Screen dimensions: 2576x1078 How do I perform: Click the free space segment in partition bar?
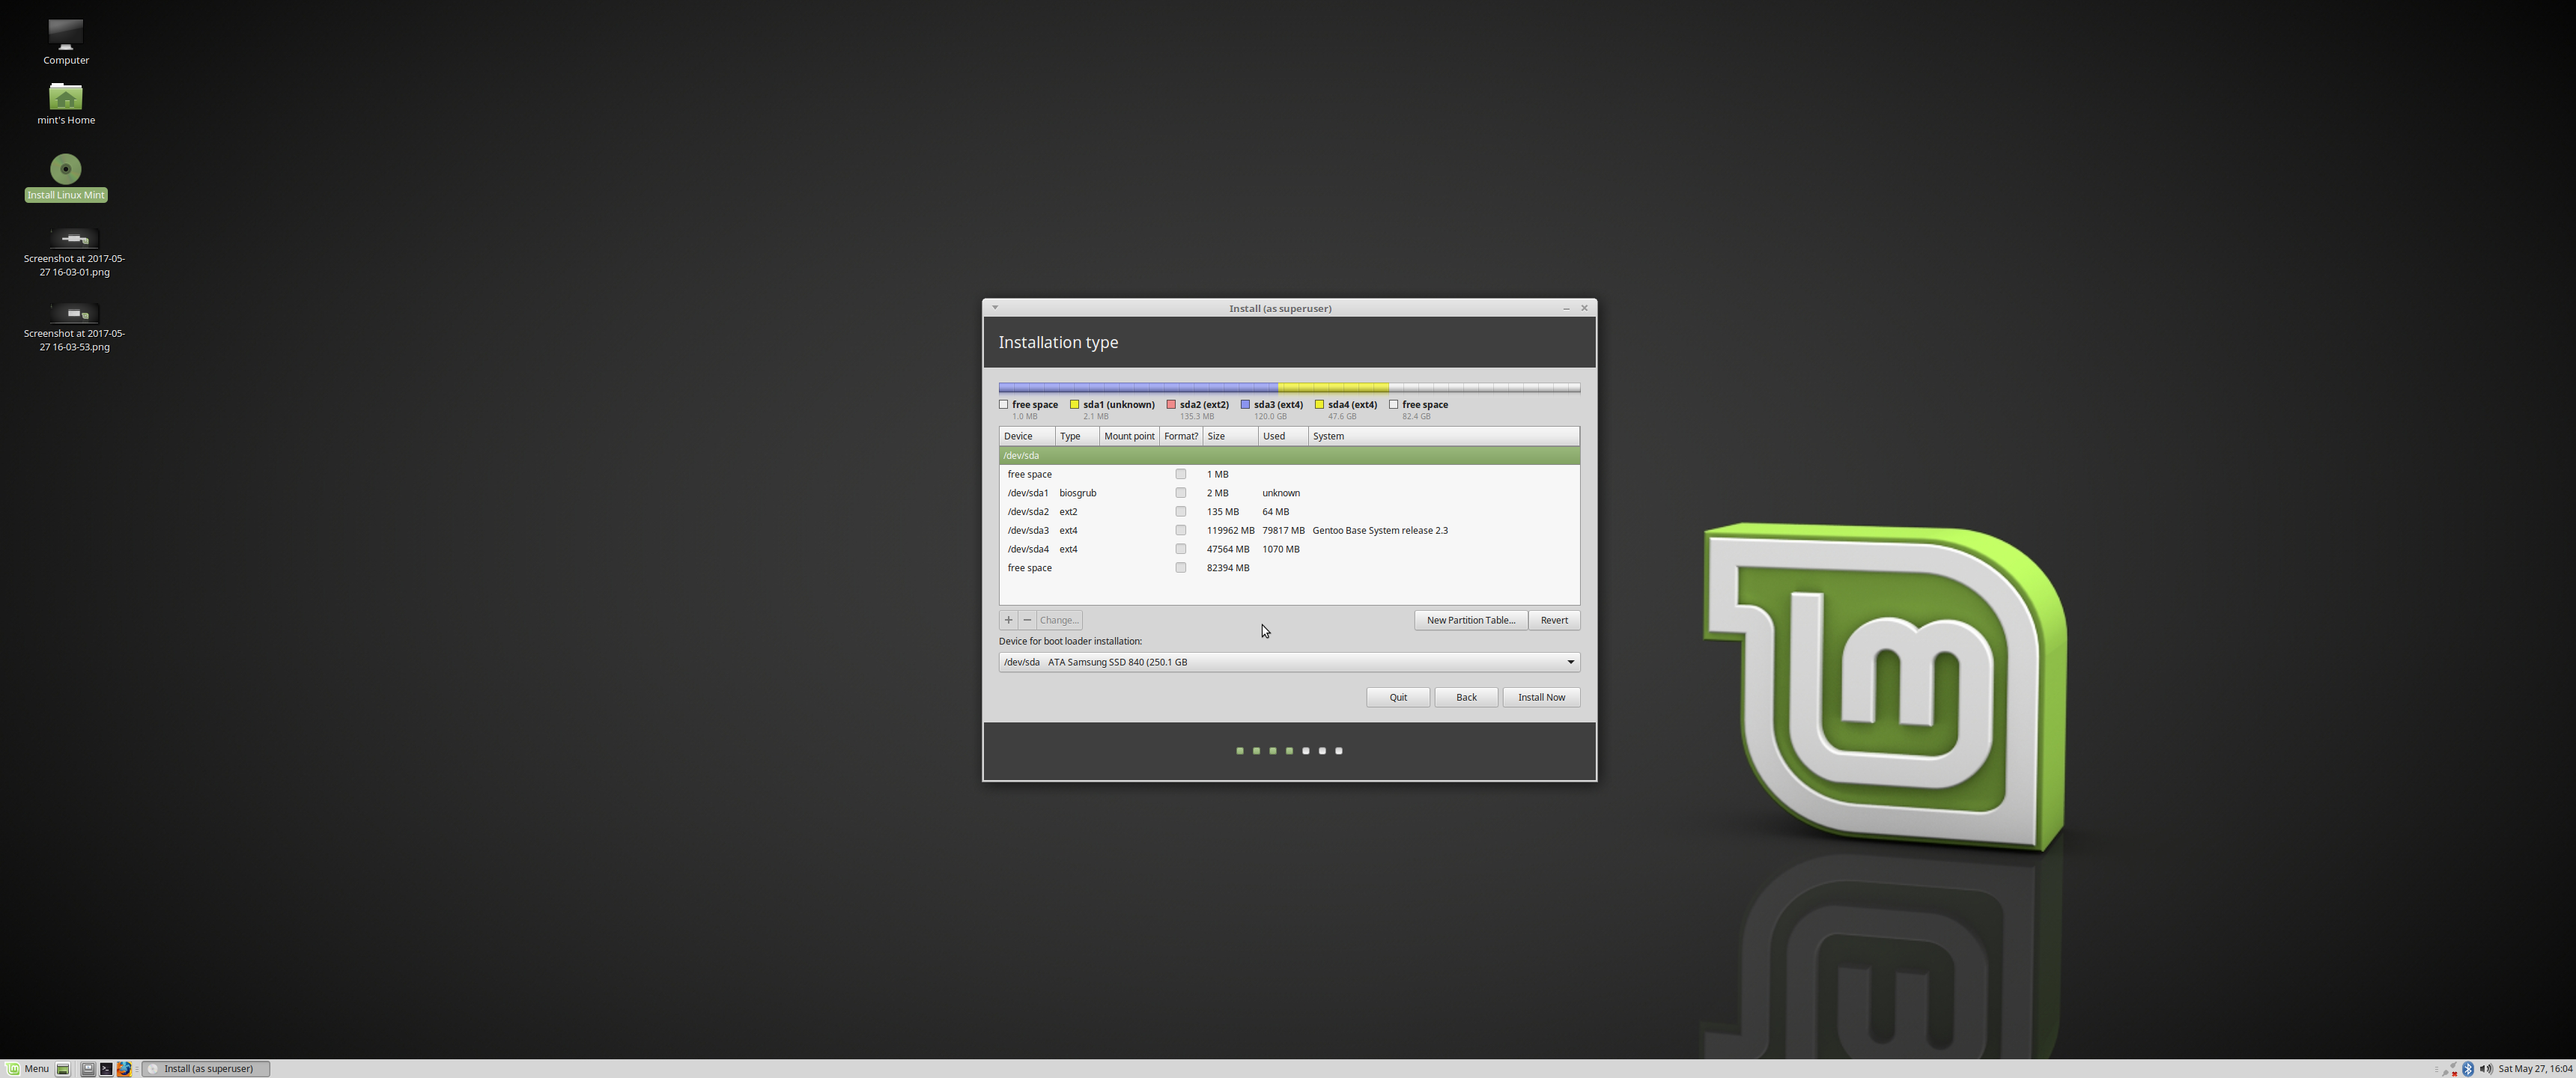(x=1484, y=387)
